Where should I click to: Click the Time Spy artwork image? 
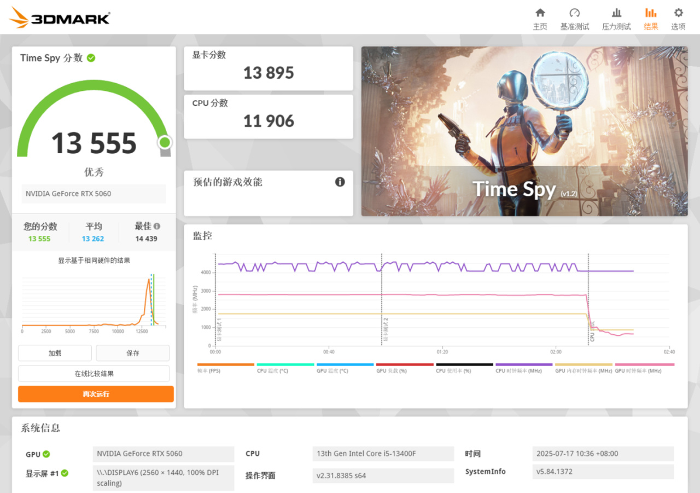(x=524, y=131)
